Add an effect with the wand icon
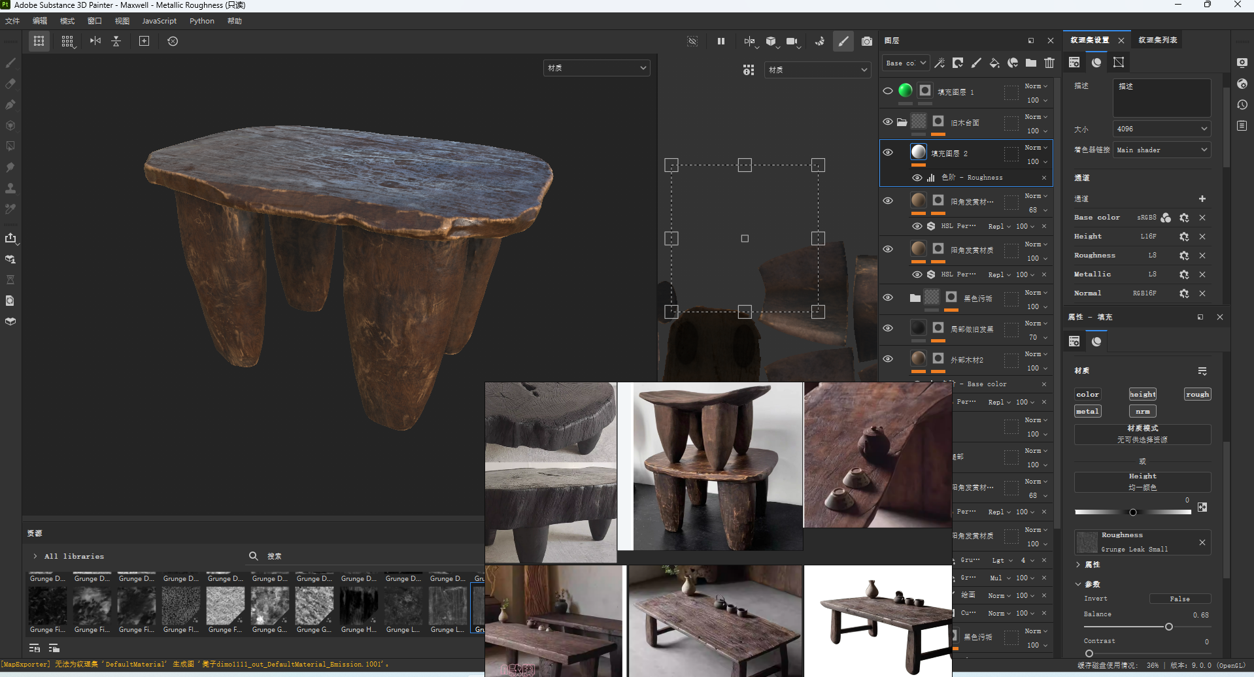 pos(940,63)
